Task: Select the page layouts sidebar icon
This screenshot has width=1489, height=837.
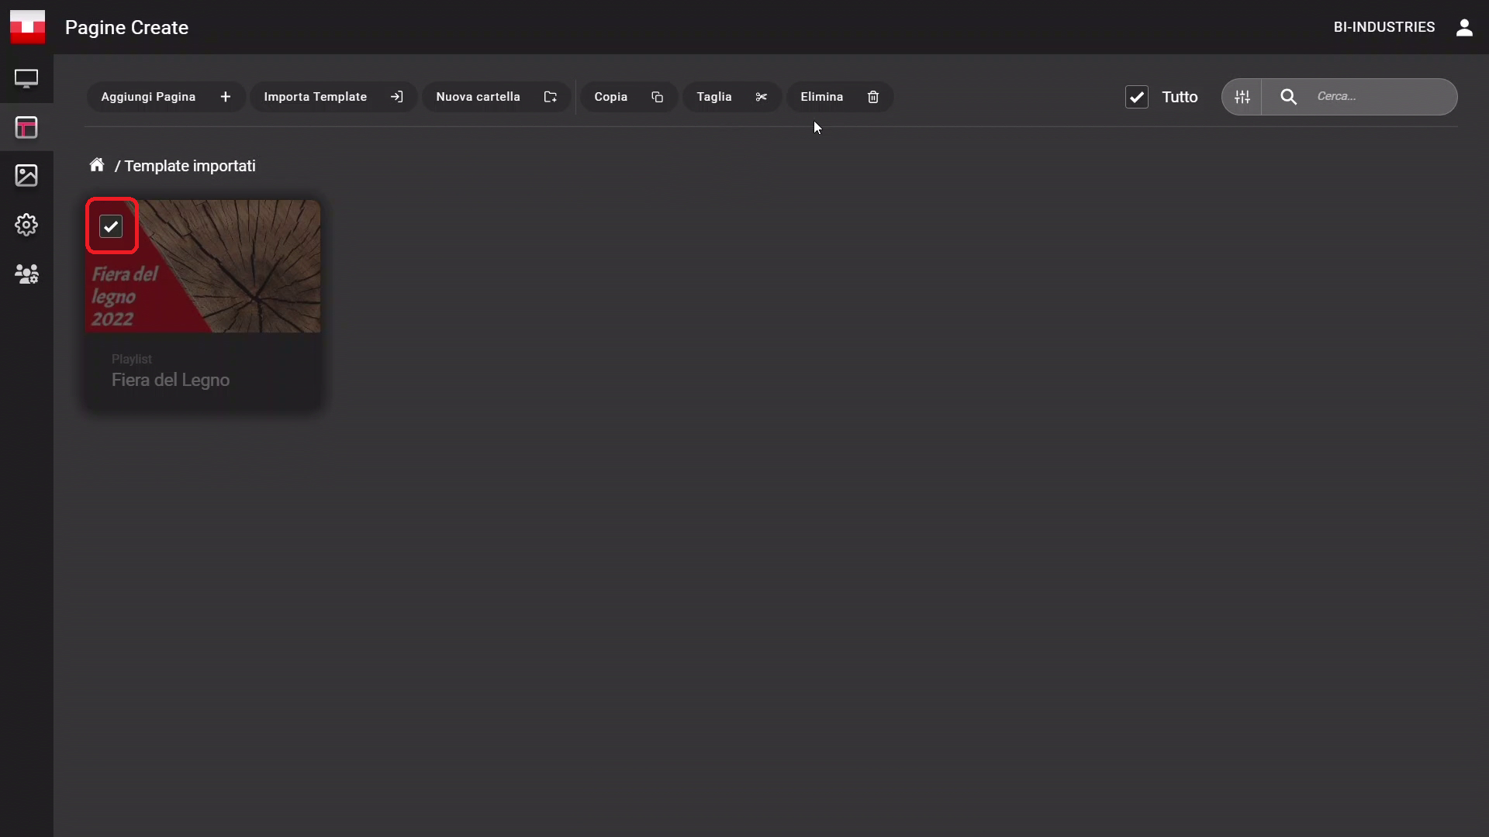Action: point(26,127)
